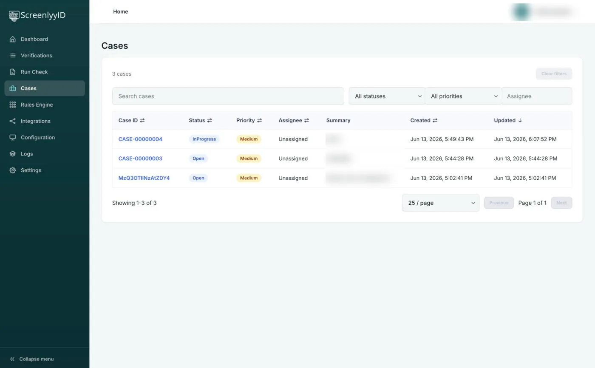Open Verifications in the sidebar menu

coord(45,56)
